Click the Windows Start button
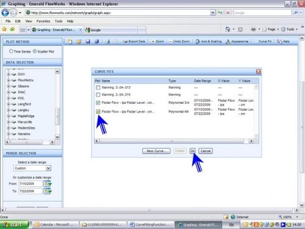 [x=14, y=225]
